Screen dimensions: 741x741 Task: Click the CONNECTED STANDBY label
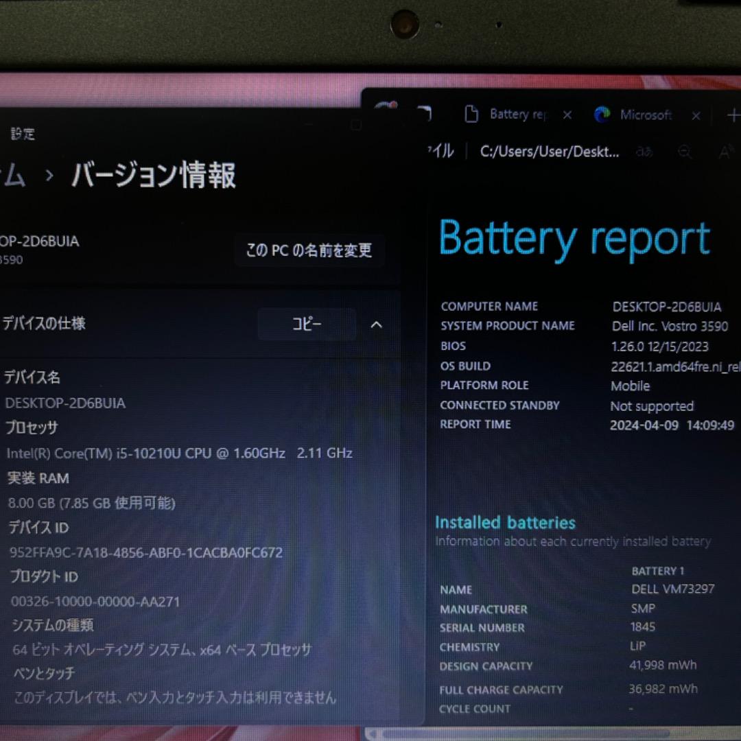(499, 405)
